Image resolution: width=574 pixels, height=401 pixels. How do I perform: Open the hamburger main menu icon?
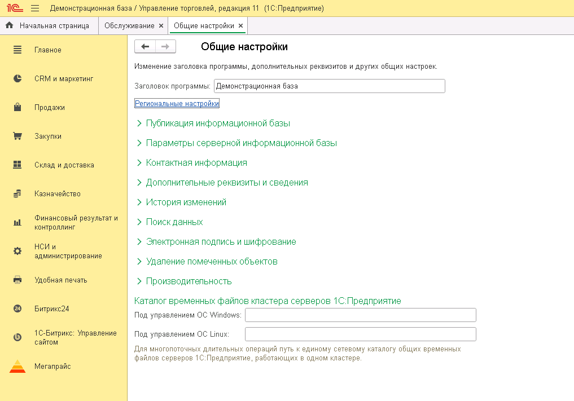pos(34,8)
